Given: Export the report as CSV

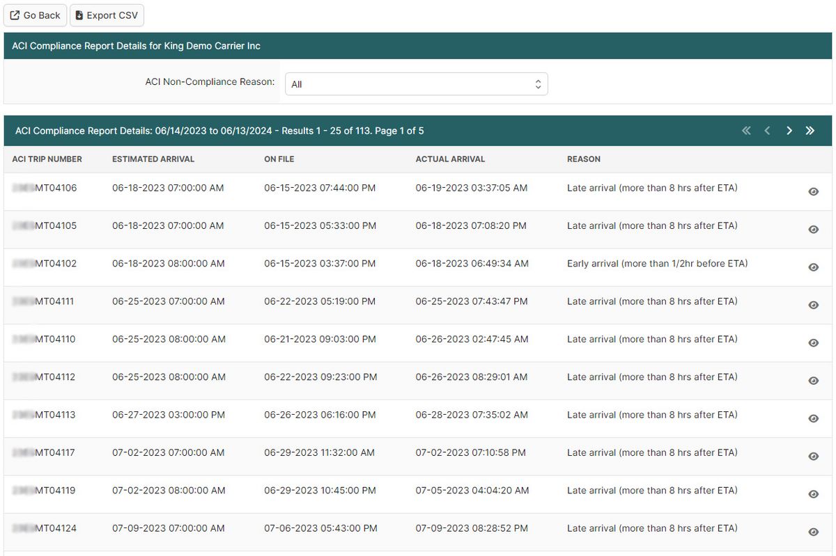Looking at the screenshot, I should point(107,15).
